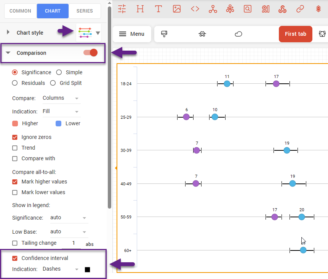
Task: Open the hamburger Menu button
Action: coord(132,34)
